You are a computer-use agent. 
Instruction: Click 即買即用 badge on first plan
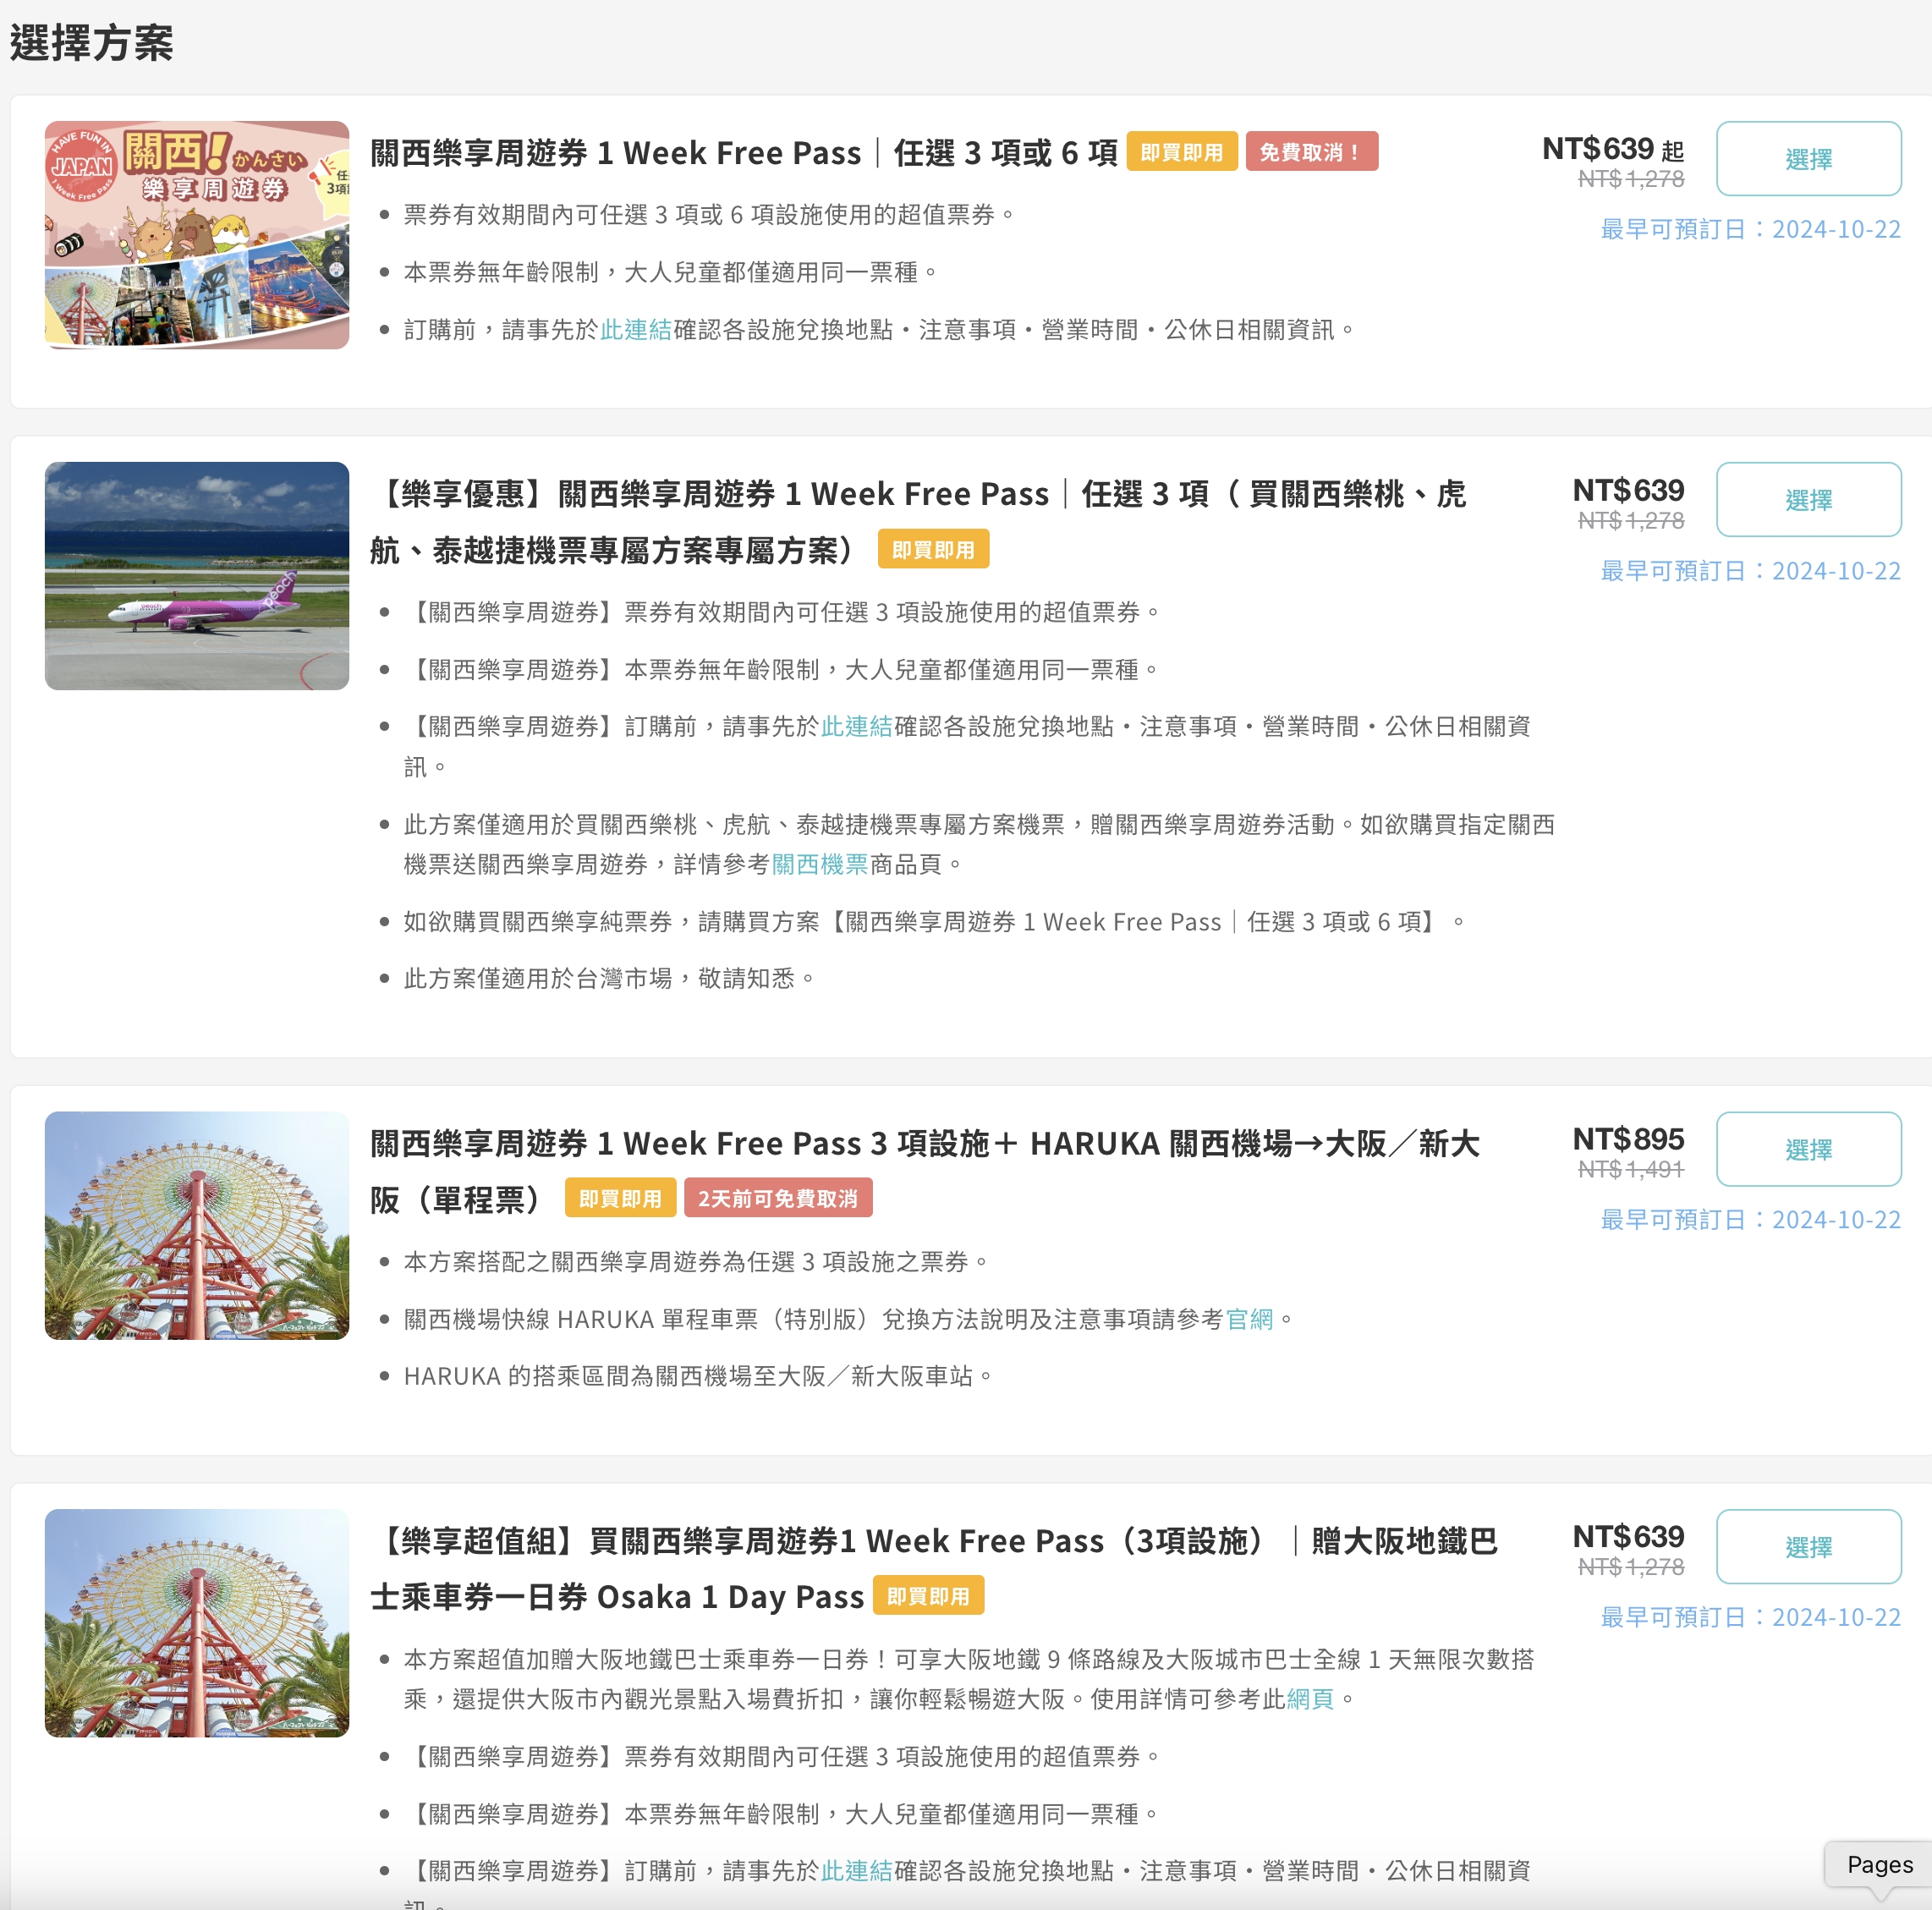coord(1182,152)
